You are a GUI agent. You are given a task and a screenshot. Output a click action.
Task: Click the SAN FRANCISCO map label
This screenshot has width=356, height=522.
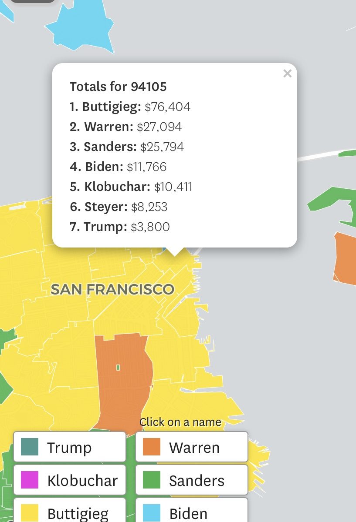tap(112, 289)
